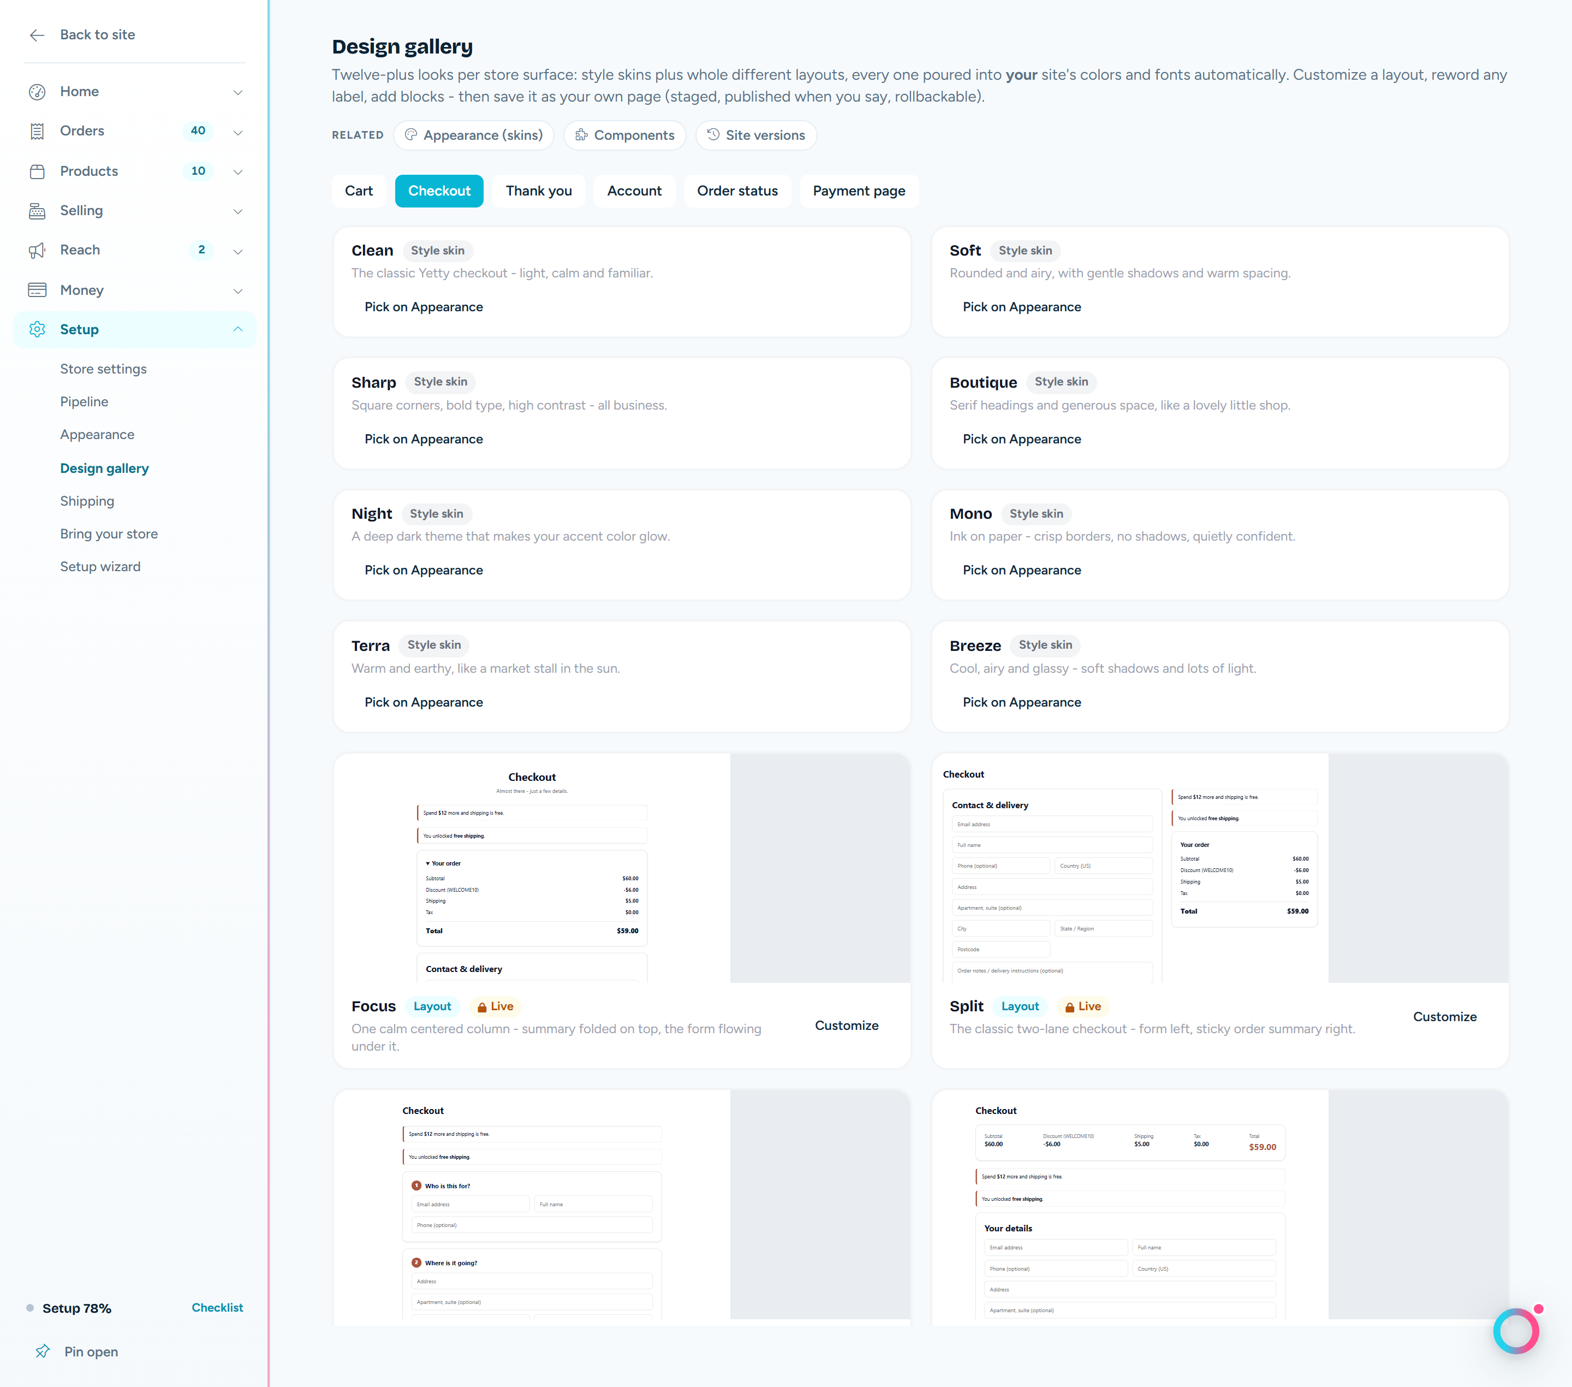Switch to the Thank you tab
1572x1387 pixels.
click(x=539, y=191)
